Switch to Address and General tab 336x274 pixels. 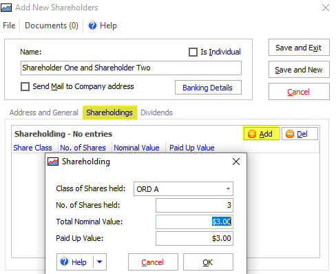coord(44,112)
